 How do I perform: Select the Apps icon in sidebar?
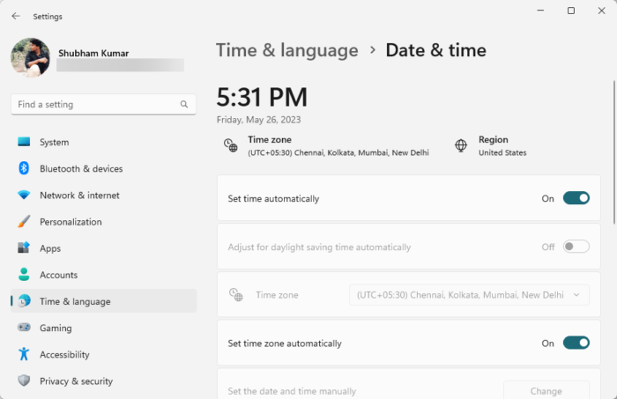[x=24, y=248]
